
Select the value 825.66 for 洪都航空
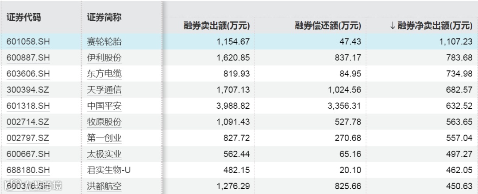point(348,186)
